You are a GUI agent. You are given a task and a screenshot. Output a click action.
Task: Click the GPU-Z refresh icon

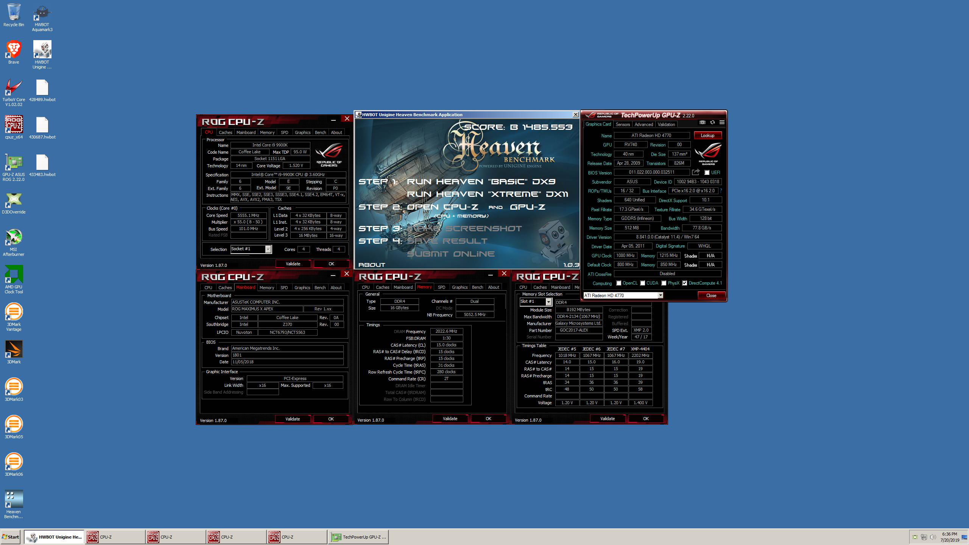(712, 123)
